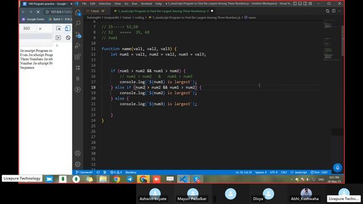Open the Blackbox 'B' activity bar icon
The image size is (363, 204).
[78, 79]
